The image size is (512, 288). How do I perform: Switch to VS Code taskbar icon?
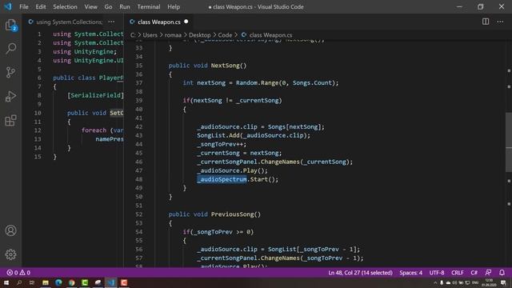[111, 282]
